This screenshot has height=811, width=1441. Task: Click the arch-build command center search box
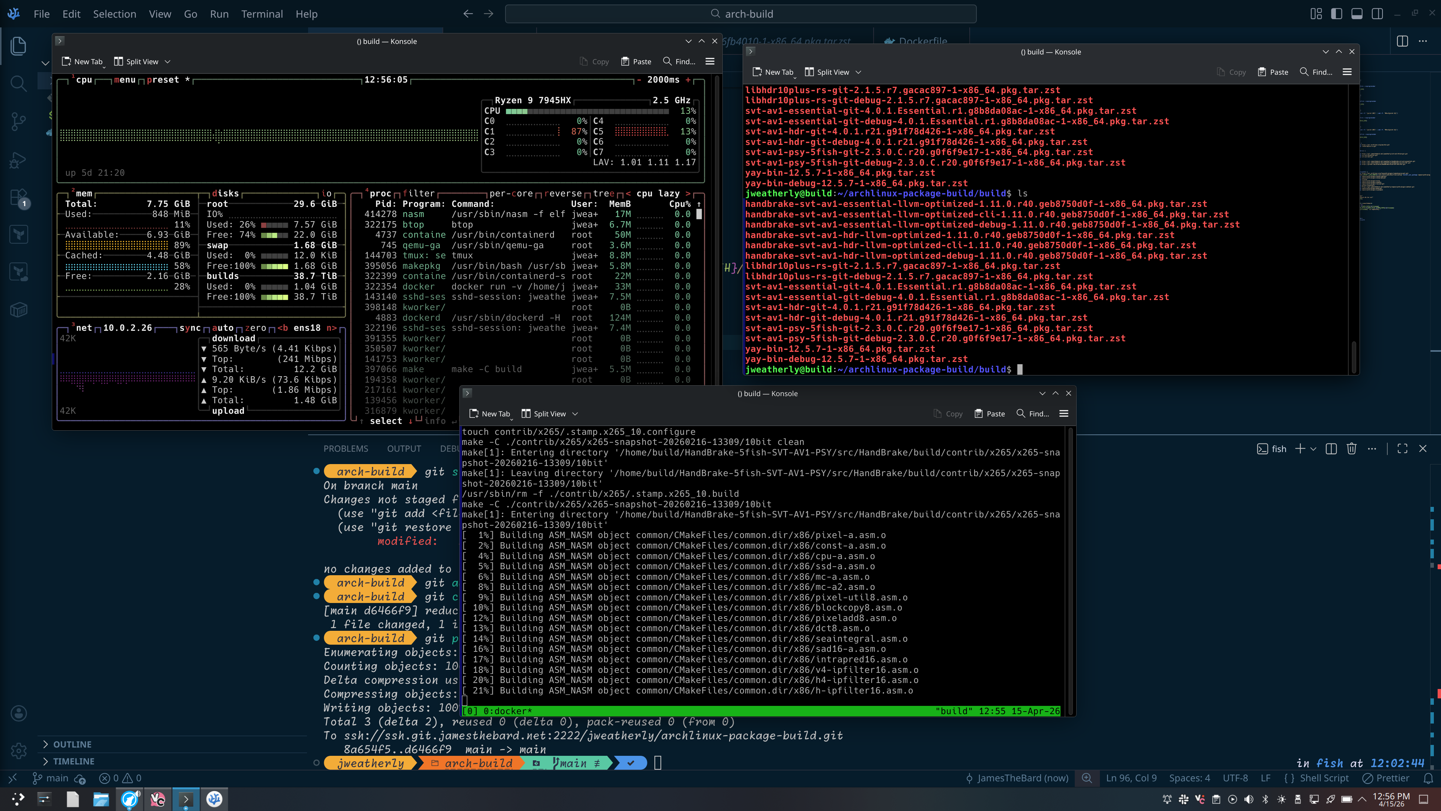pos(741,14)
